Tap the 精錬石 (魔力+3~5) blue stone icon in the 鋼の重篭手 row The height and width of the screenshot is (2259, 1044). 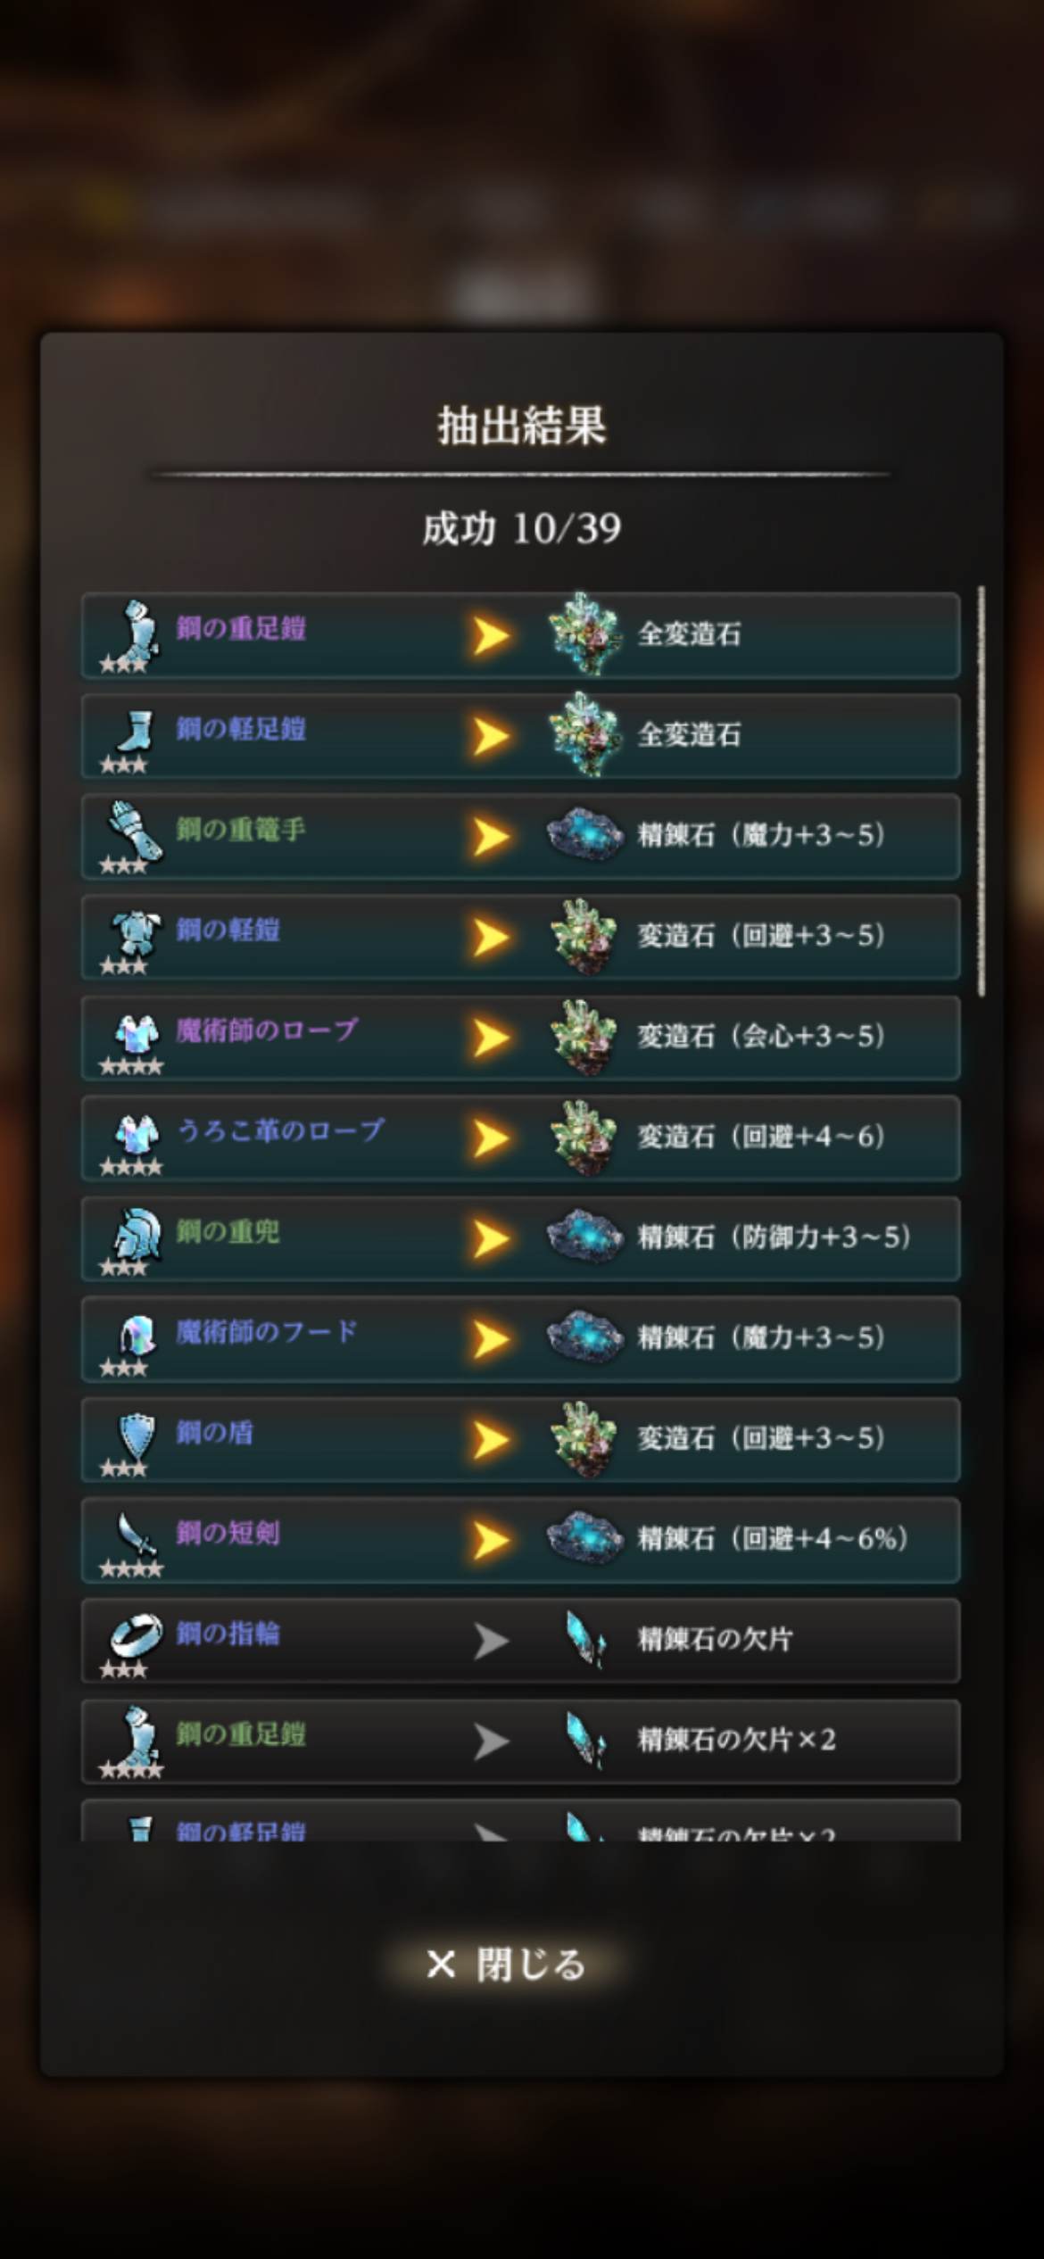[x=584, y=836]
